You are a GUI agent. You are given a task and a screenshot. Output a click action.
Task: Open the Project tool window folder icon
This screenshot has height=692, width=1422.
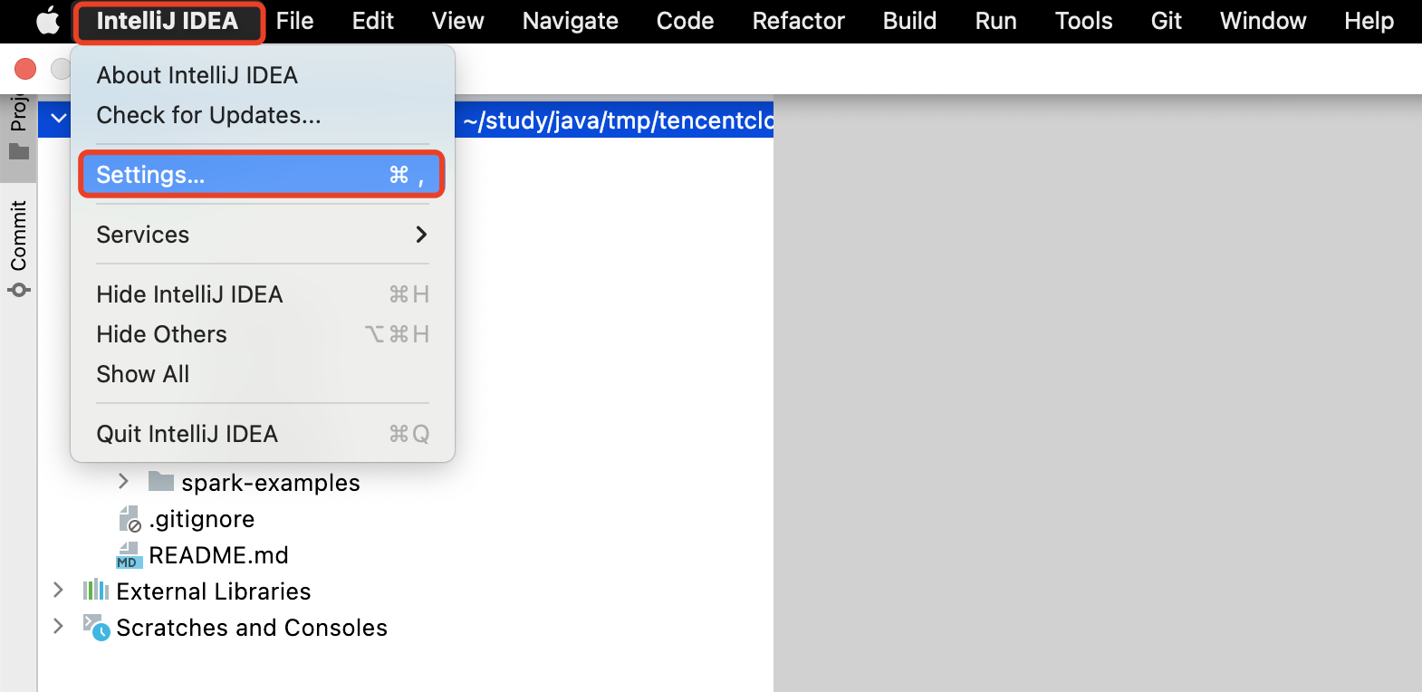pos(19,151)
